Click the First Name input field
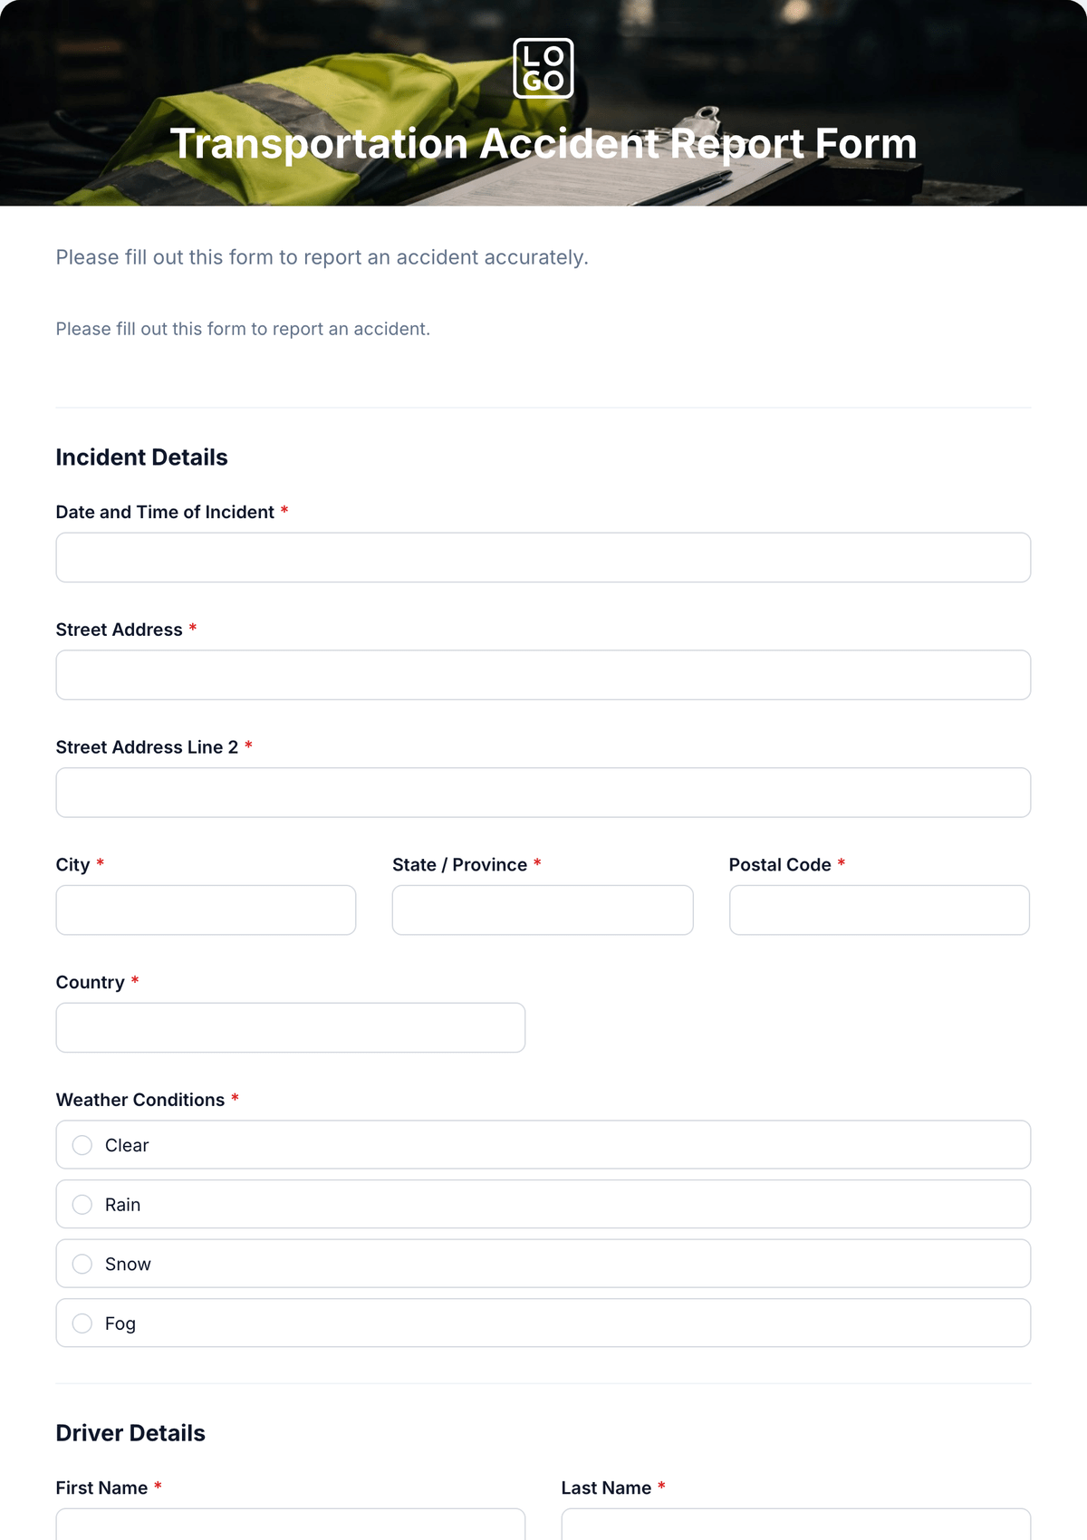The image size is (1087, 1540). pyautogui.click(x=291, y=1525)
